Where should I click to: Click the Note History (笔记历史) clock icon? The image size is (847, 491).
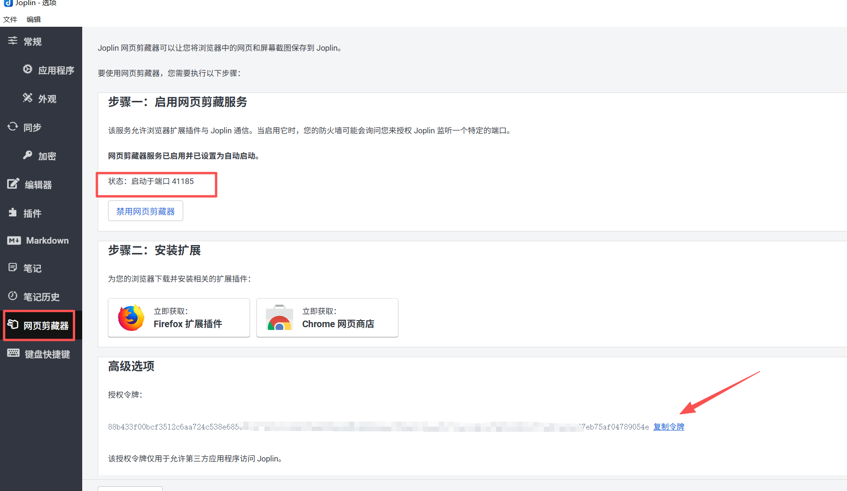pyautogui.click(x=13, y=296)
